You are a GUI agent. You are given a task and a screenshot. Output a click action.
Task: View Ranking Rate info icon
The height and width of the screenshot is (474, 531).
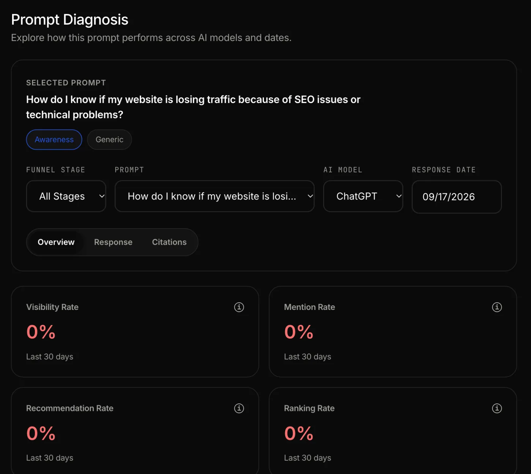[497, 408]
